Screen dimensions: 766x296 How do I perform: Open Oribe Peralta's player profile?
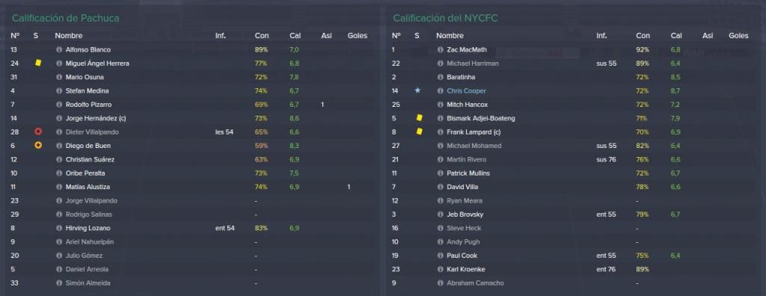point(85,173)
